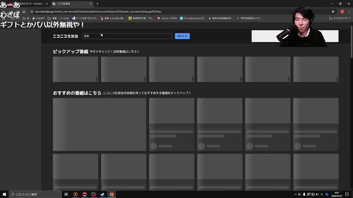The width and height of the screenshot is (353, 198).
Task: Click the ここに入力して検索 taskbar search box
Action: coord(35,194)
